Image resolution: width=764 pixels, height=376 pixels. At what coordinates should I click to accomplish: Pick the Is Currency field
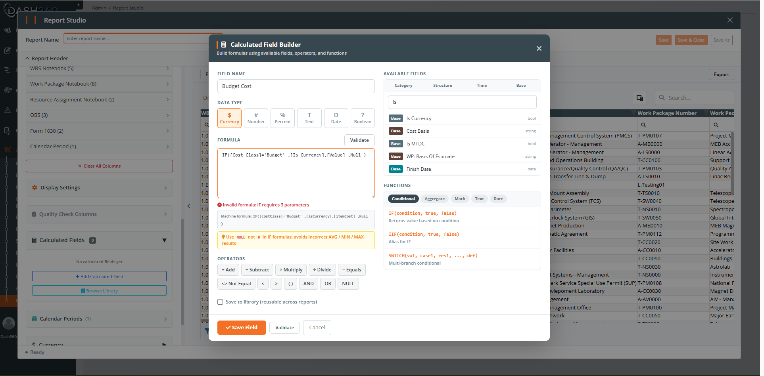point(462,118)
